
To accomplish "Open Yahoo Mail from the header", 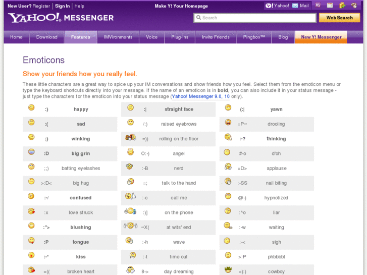I will point(301,6).
